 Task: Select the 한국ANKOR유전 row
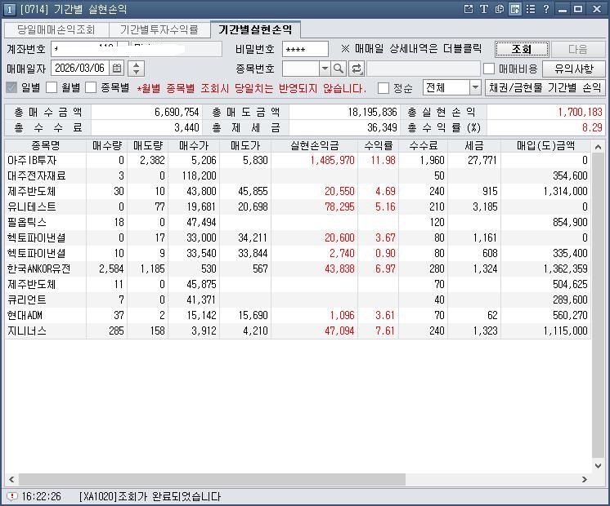point(298,269)
